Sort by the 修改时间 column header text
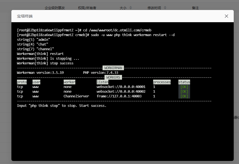The height and width of the screenshot is (164, 239). click(x=154, y=8)
